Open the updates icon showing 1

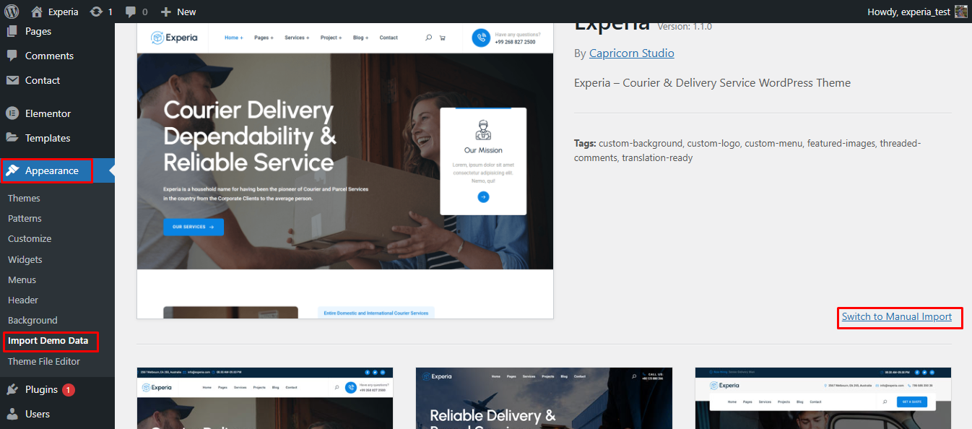(101, 12)
